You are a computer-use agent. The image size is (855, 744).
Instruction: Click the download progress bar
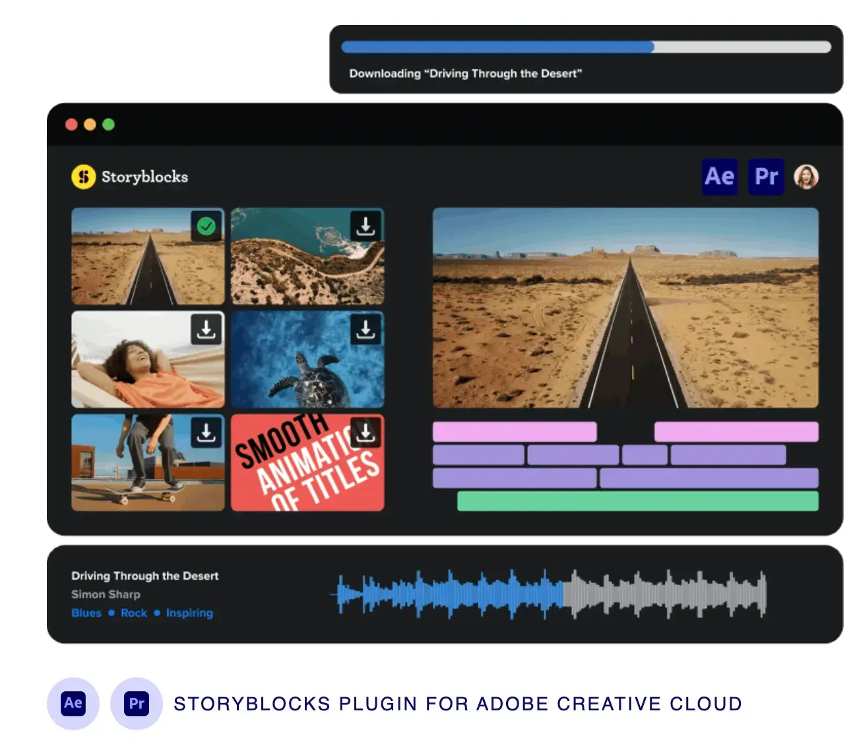pos(586,47)
